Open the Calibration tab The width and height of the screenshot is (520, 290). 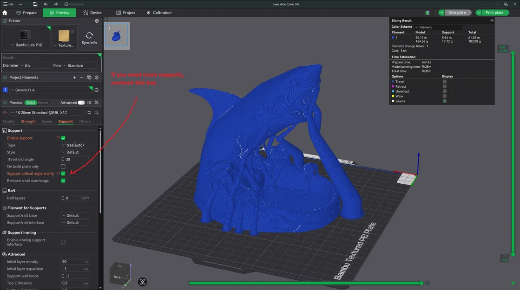point(159,13)
